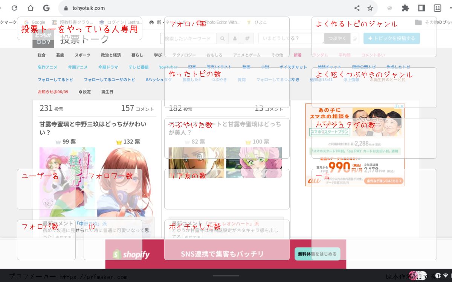The height and width of the screenshot is (282, 452).
Task: Reload the page with the browser refresh icon
Action: [14, 8]
